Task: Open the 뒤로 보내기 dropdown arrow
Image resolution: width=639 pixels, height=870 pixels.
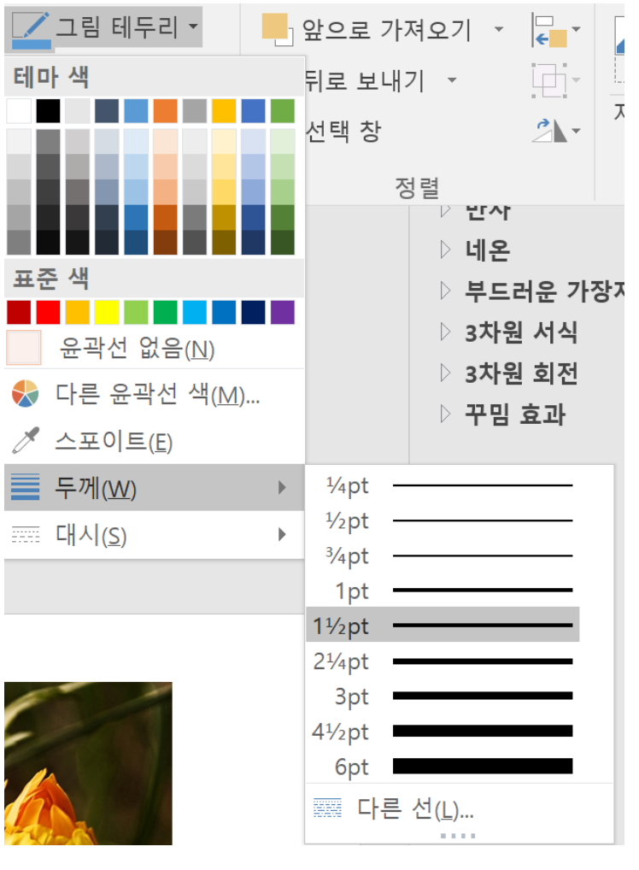Action: tap(452, 80)
